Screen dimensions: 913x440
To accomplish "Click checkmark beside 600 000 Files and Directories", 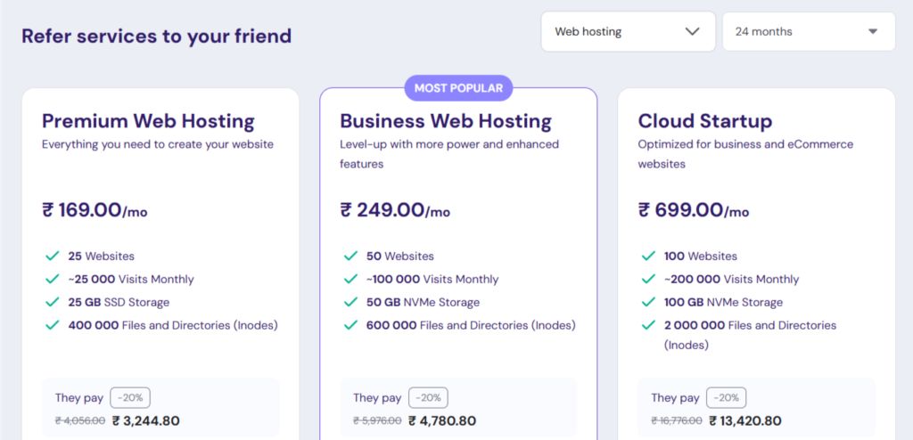I will click(x=348, y=326).
